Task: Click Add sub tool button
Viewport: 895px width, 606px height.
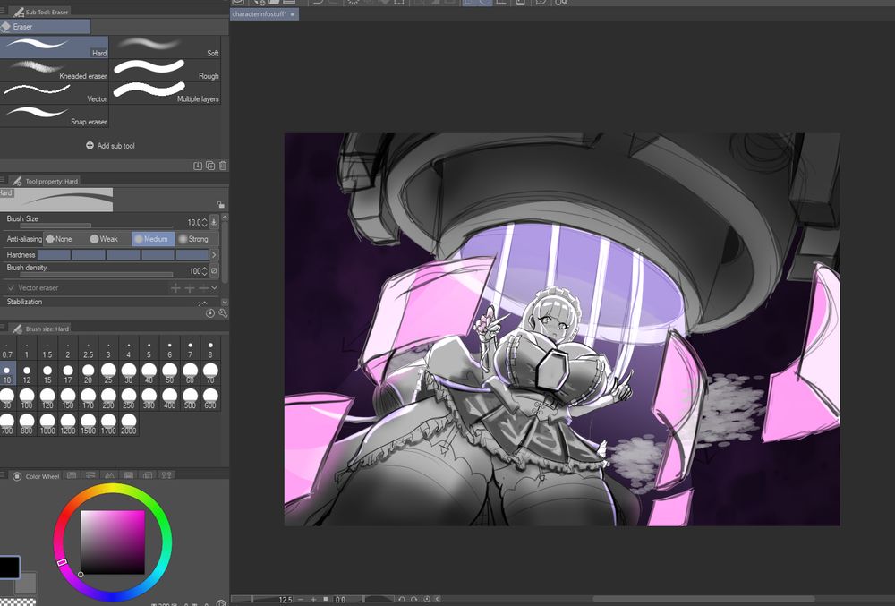Action: point(110,146)
